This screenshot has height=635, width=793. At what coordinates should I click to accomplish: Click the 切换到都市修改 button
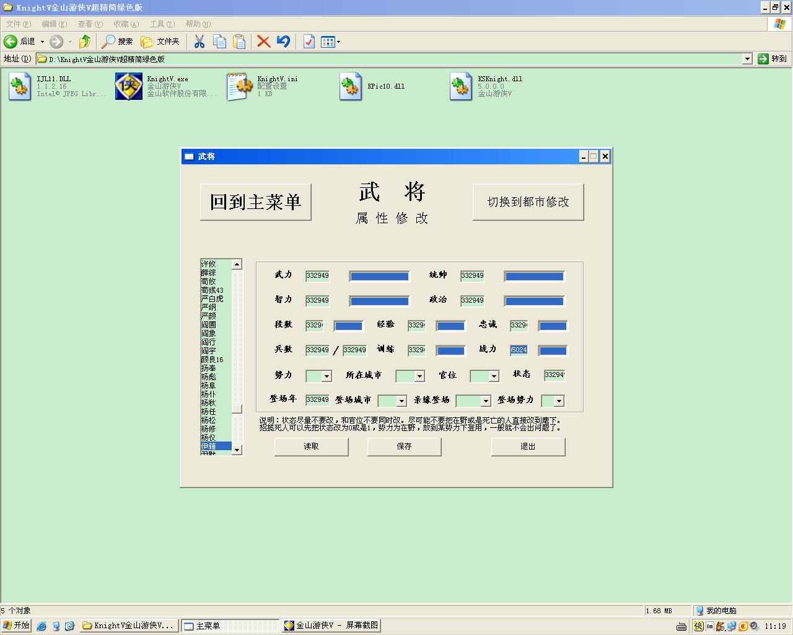528,202
